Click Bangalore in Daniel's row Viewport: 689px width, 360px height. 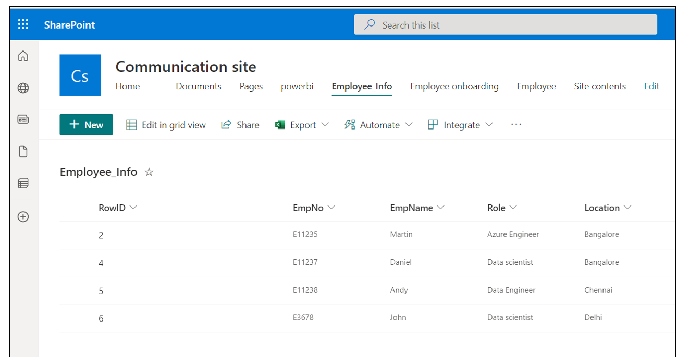click(x=602, y=263)
